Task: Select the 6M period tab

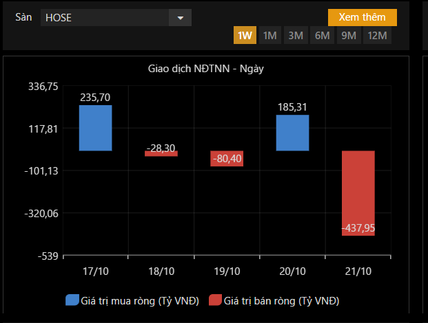Action: click(322, 36)
